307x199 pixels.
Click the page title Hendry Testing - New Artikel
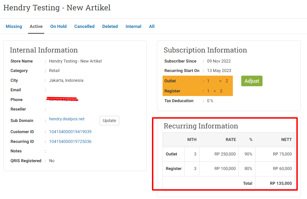[x=57, y=8]
